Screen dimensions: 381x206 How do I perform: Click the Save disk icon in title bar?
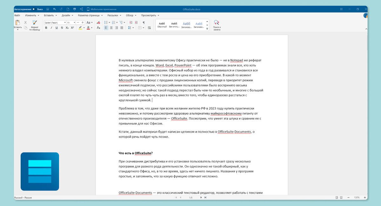[x=48, y=9]
